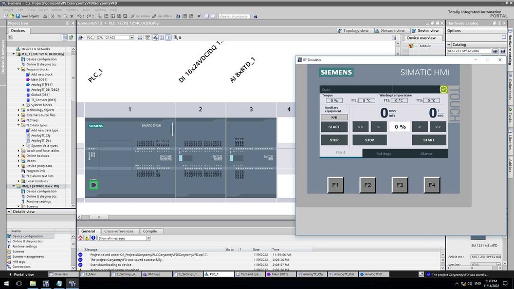The image size is (514, 289).
Task: Click the Add device icon left of PLC dropdown
Action: (81, 37)
